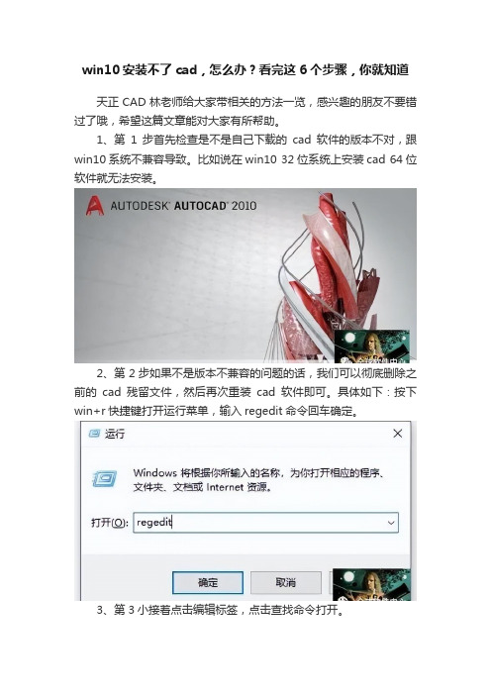Click the Windows description text in the dialog
The width and height of the screenshot is (491, 695).
(258, 479)
